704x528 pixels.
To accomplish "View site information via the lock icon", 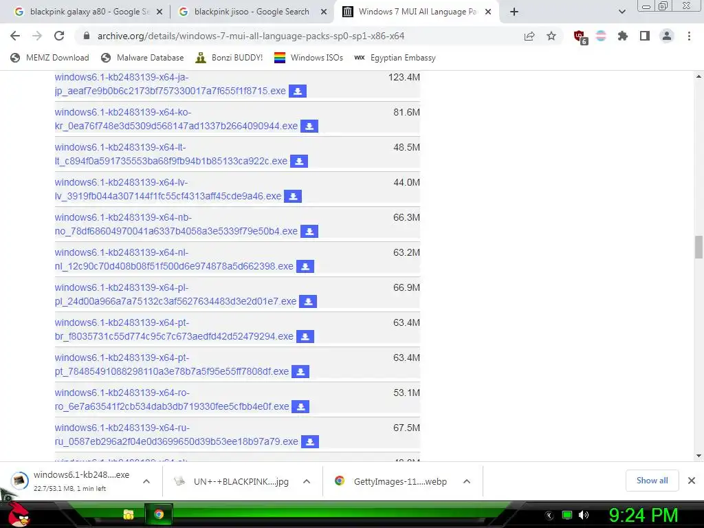I will coord(87,36).
